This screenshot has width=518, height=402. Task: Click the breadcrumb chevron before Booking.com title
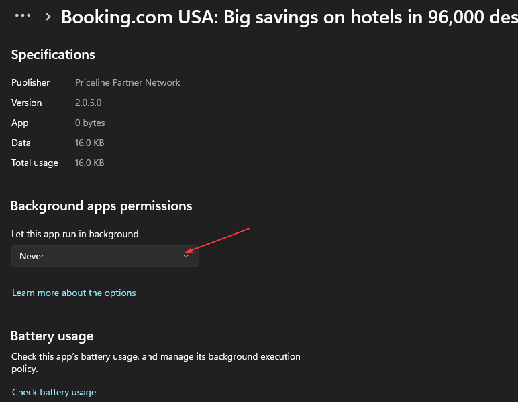pos(48,16)
